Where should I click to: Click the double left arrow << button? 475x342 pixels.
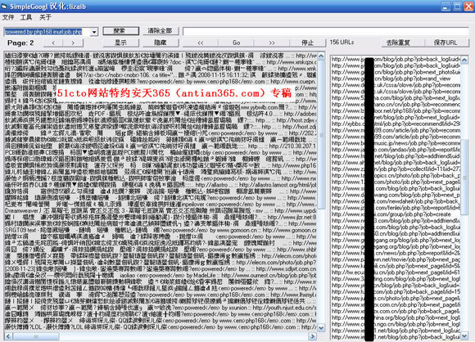tap(201, 43)
